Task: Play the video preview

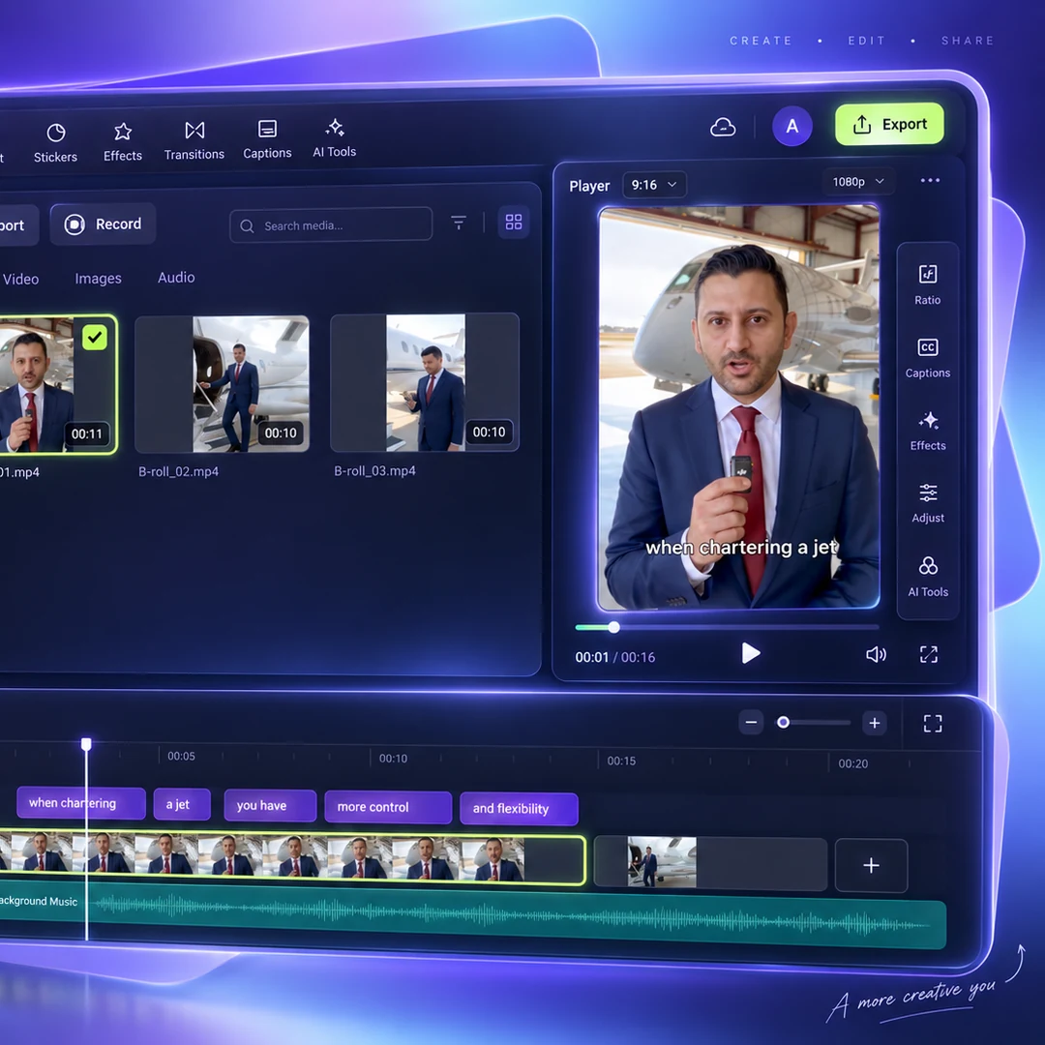Action: (751, 653)
